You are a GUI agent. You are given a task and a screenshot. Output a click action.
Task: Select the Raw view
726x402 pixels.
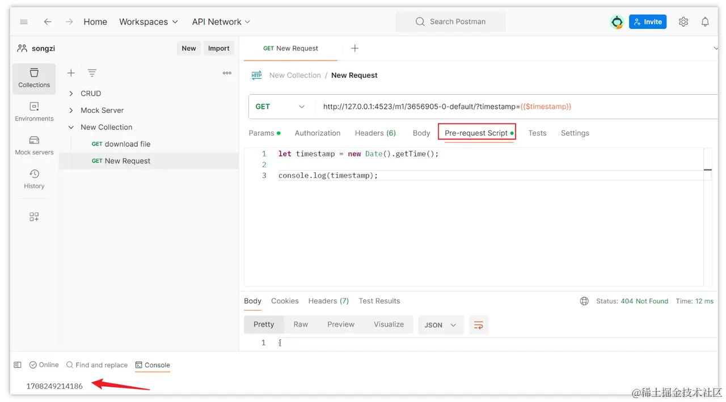[301, 324]
